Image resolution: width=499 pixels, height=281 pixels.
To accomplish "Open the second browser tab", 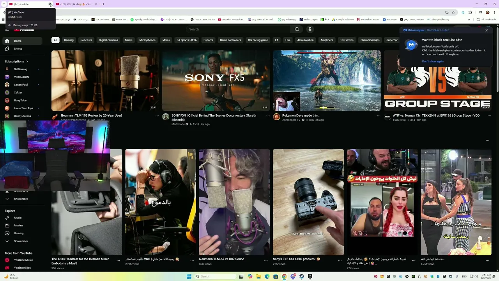I will (76, 4).
